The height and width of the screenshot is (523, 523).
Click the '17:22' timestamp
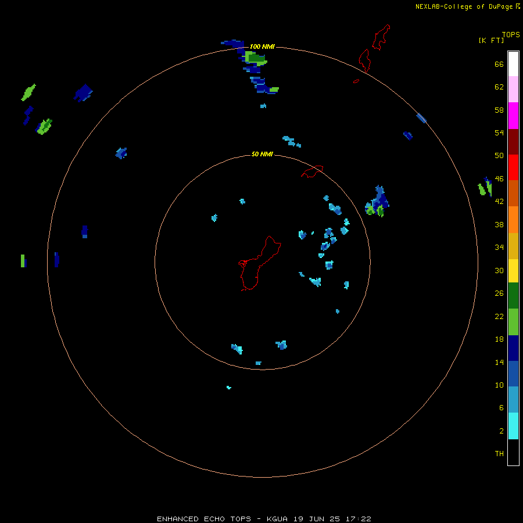(x=359, y=519)
